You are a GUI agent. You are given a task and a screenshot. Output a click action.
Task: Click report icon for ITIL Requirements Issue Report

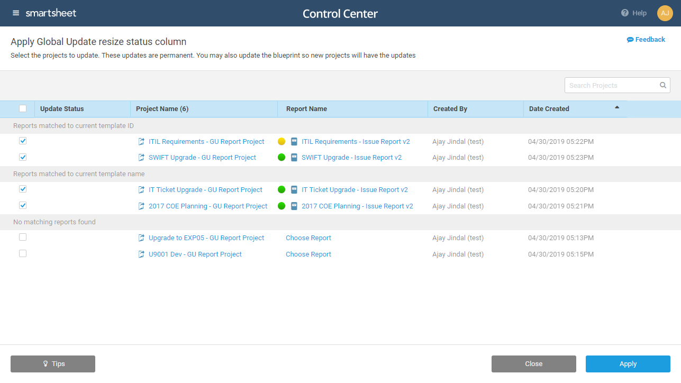(294, 141)
